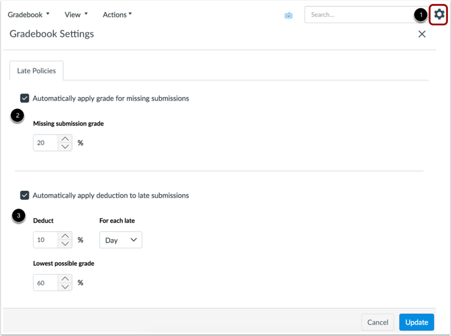Click the For each late label
Image resolution: width=451 pixels, height=336 pixels.
click(x=117, y=220)
